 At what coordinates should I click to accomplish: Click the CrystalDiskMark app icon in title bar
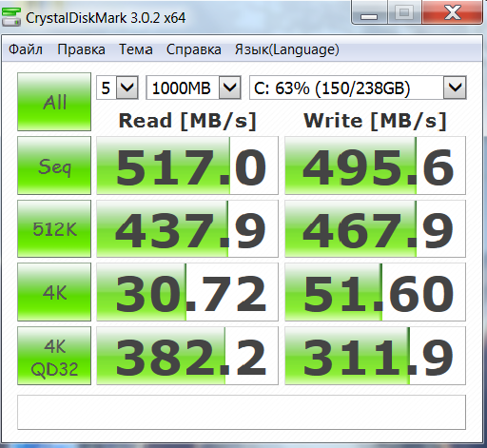tap(11, 17)
